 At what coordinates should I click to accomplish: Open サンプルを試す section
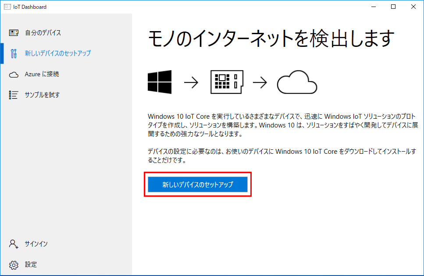tap(66, 95)
